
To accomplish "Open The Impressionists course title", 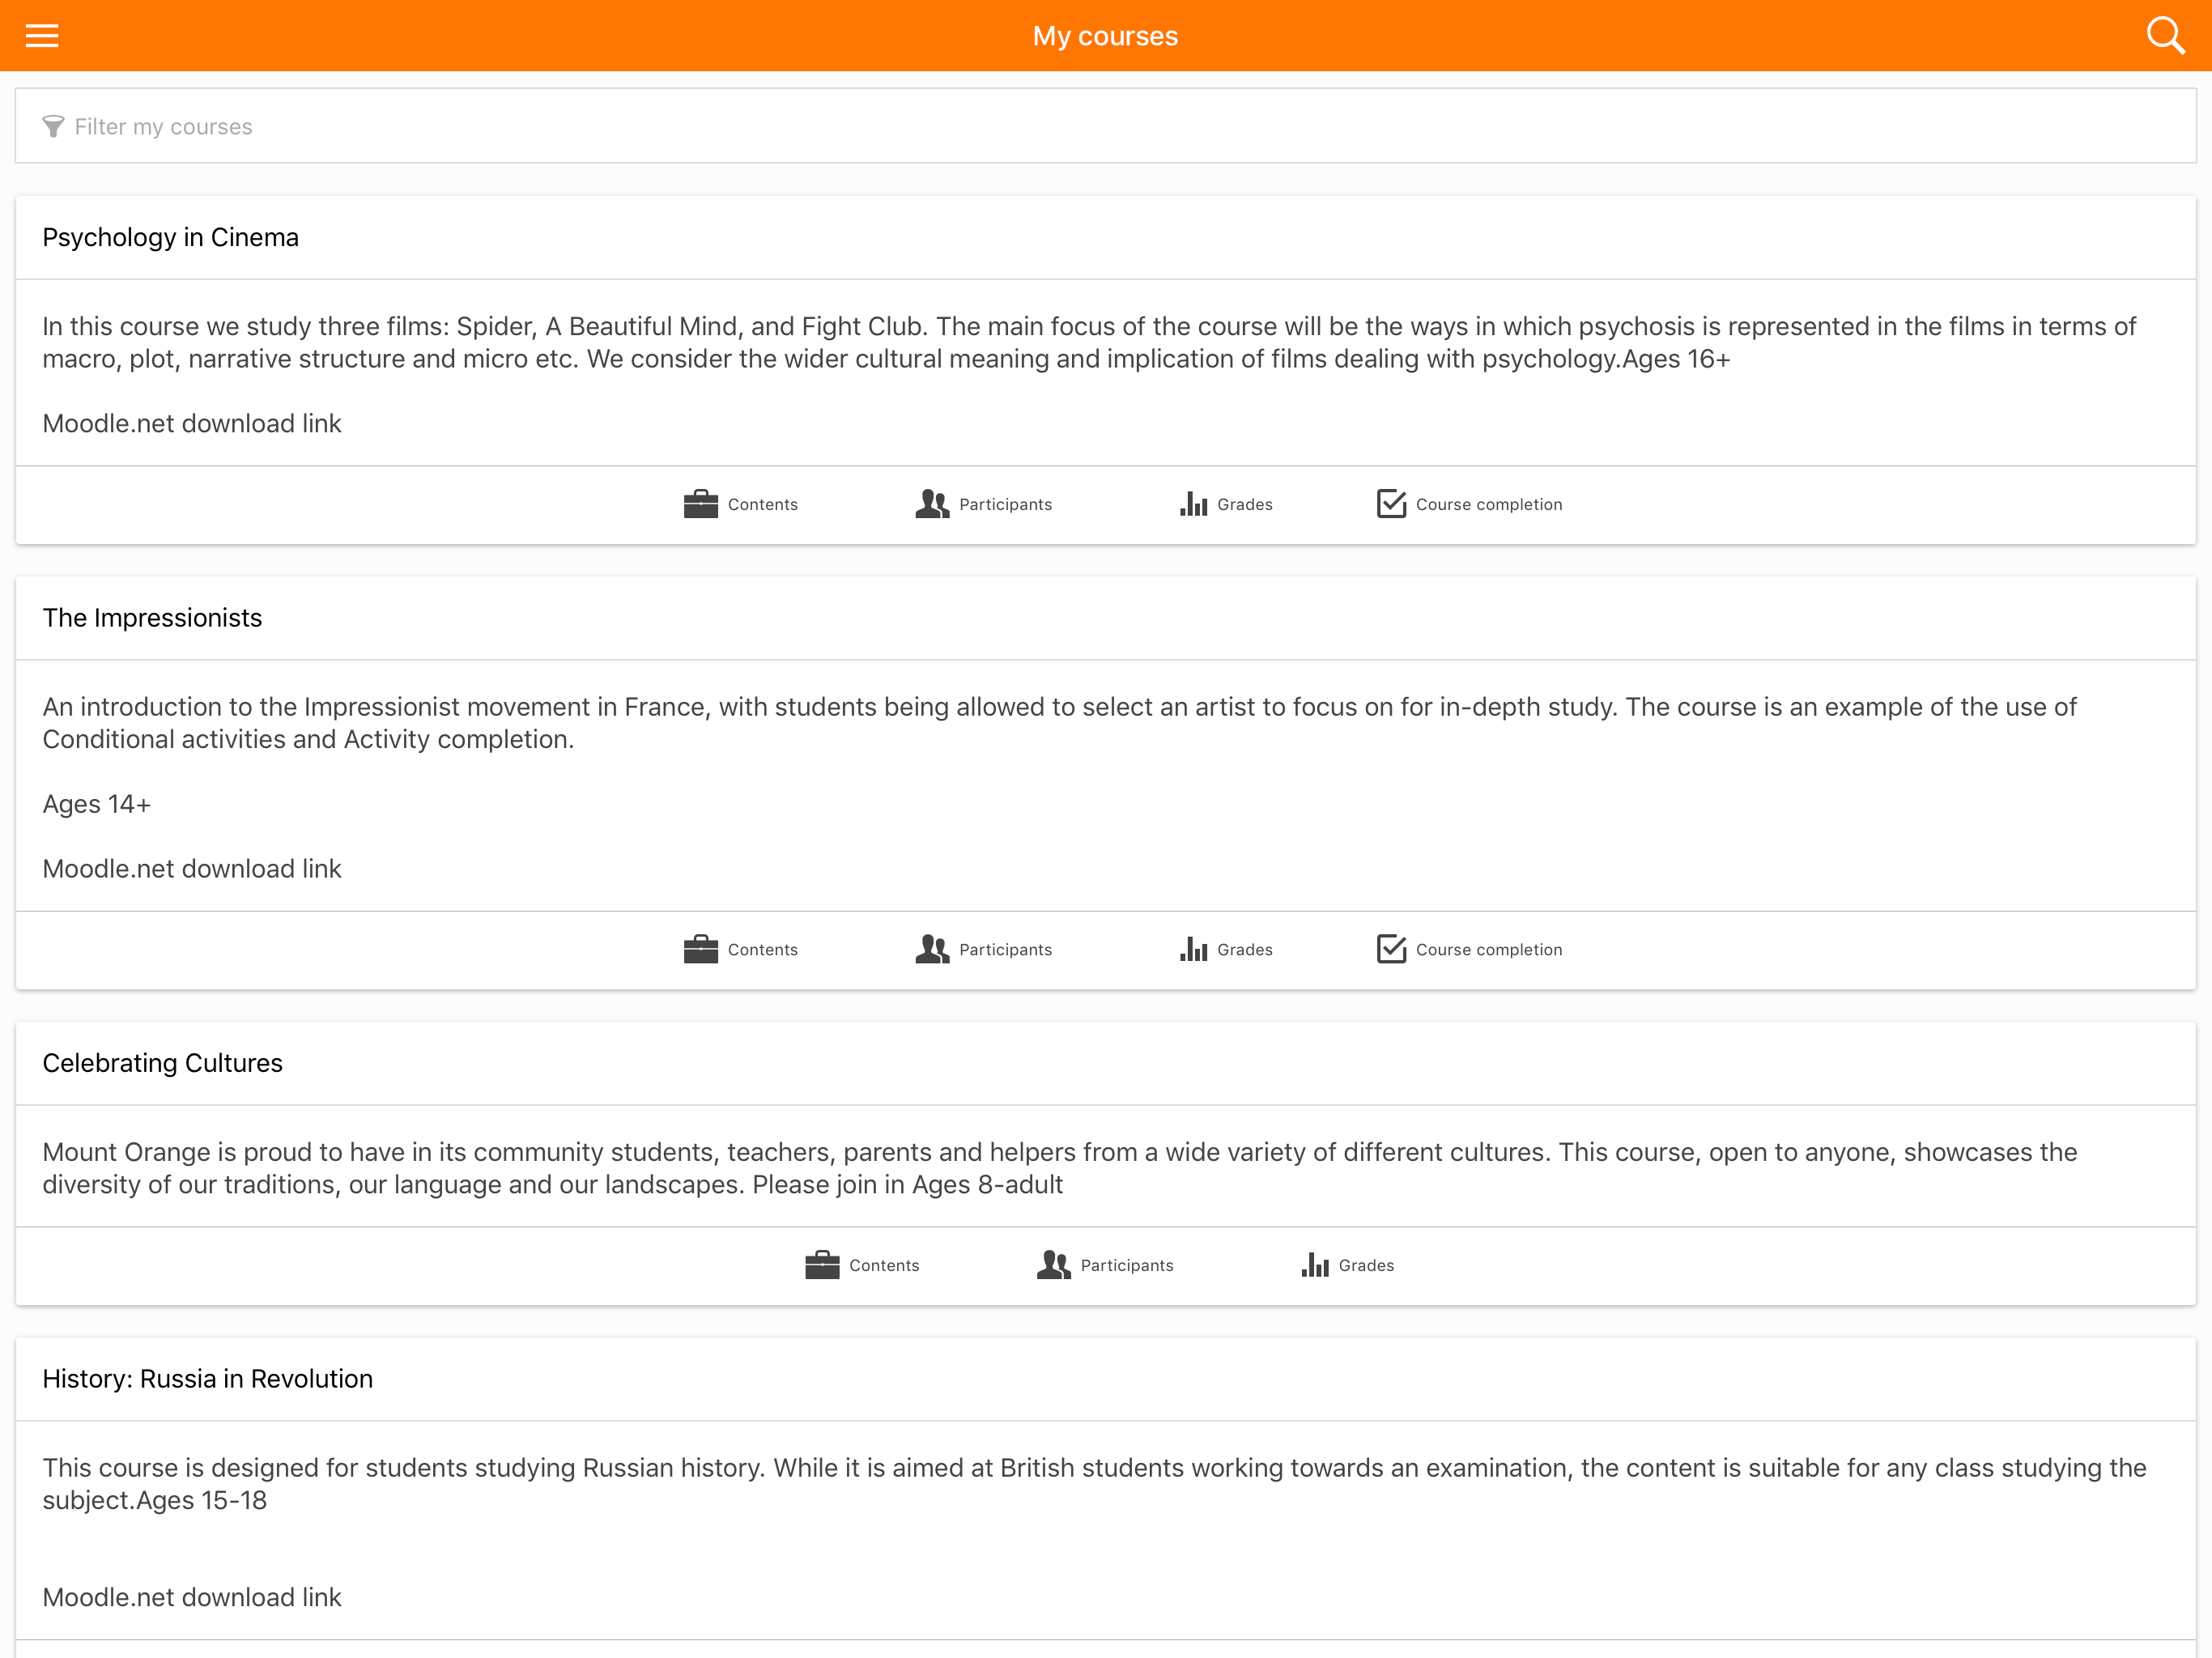I will [x=152, y=618].
